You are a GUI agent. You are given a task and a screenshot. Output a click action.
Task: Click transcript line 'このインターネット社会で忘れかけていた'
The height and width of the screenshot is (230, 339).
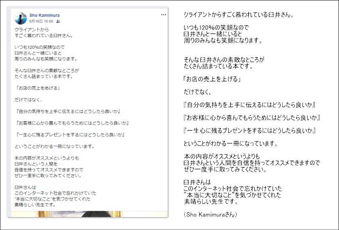233,189
